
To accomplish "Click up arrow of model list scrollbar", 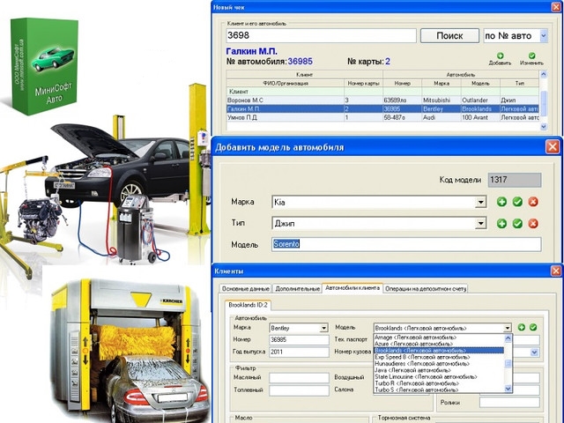I will (x=508, y=338).
